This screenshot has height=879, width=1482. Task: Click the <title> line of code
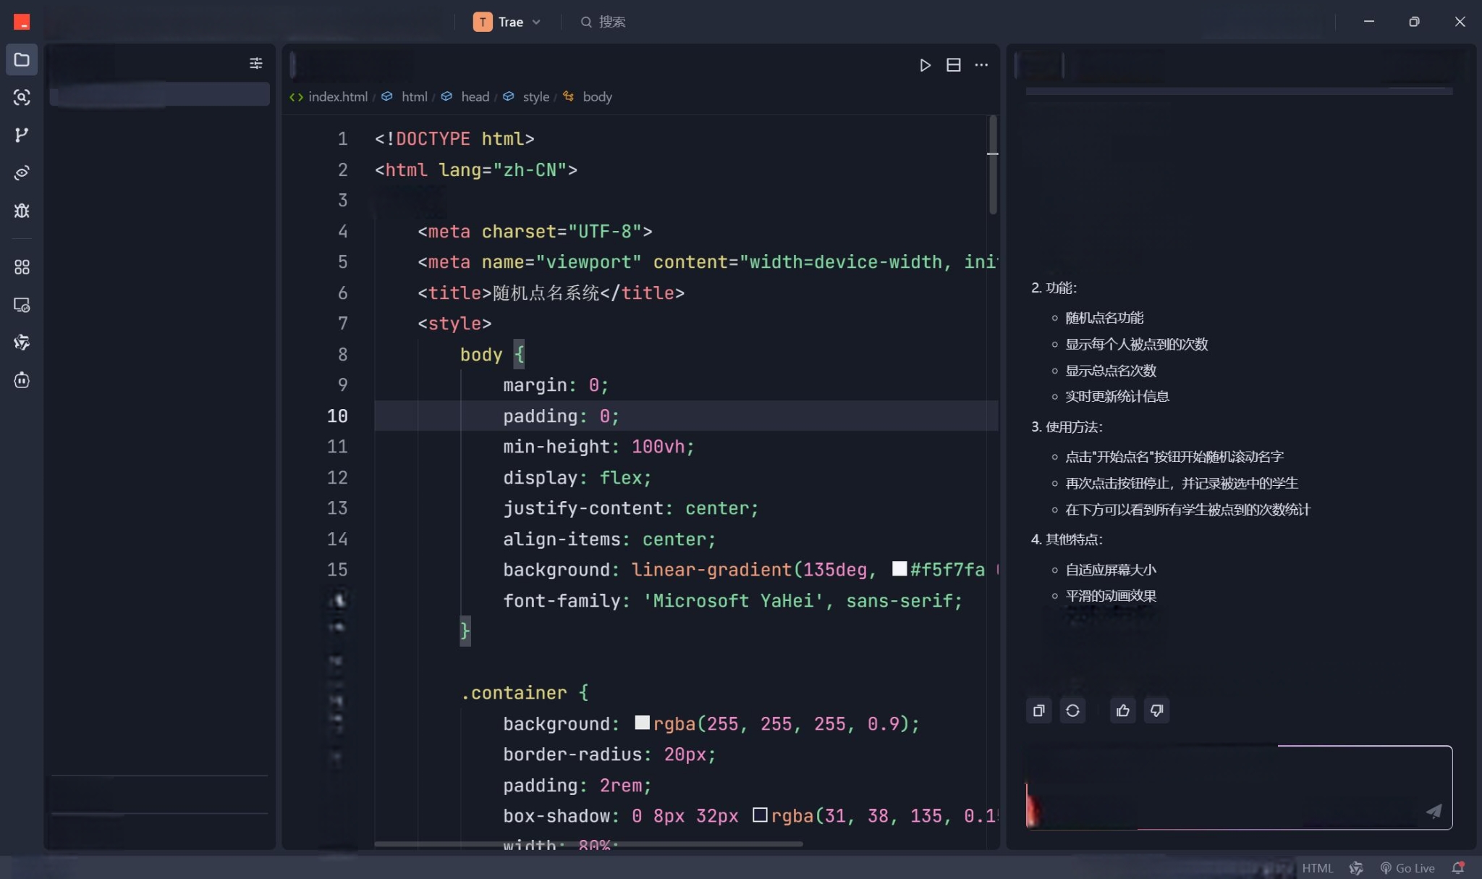[x=551, y=293]
